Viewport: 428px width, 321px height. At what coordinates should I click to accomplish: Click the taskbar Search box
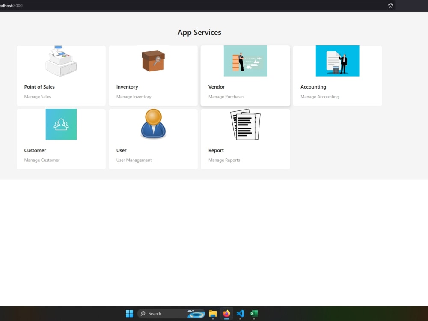click(x=171, y=313)
